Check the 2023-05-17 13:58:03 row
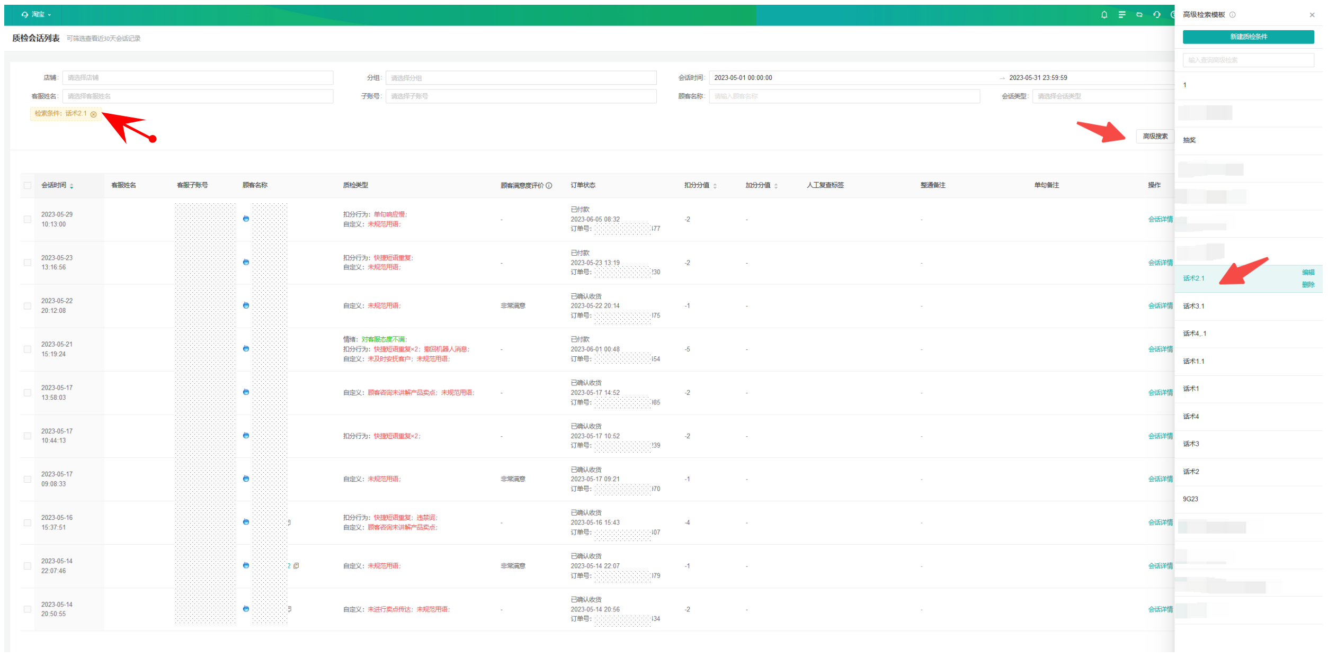The width and height of the screenshot is (1328, 658). [28, 393]
